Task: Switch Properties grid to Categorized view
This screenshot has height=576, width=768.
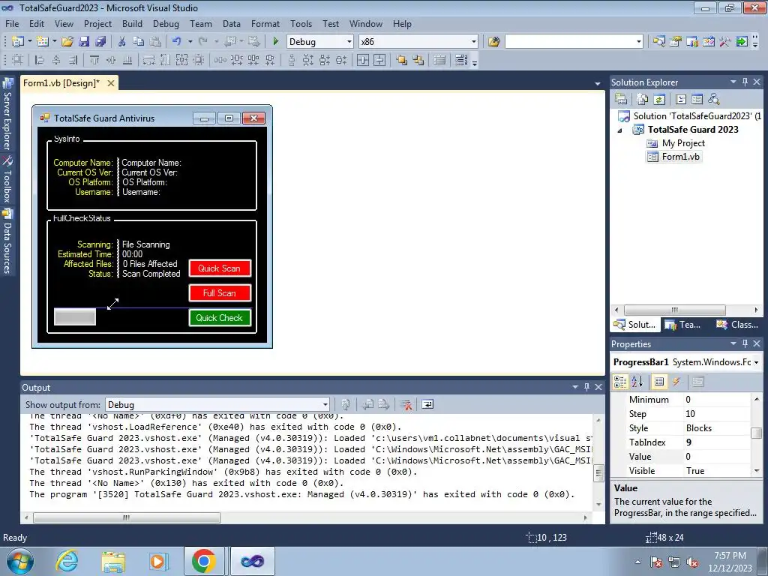Action: 620,382
